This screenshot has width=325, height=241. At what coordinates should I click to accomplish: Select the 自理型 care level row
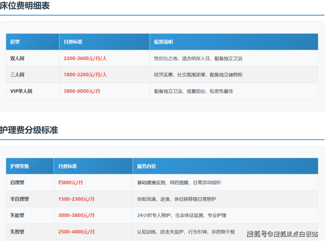pyautogui.click(x=18, y=183)
